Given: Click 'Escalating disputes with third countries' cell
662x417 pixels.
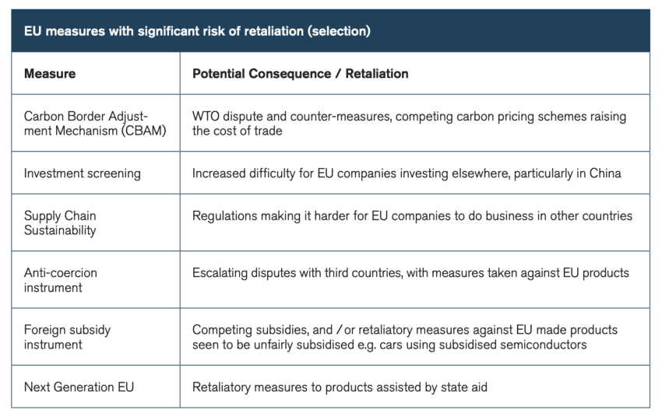Looking at the screenshot, I should coord(410,273).
